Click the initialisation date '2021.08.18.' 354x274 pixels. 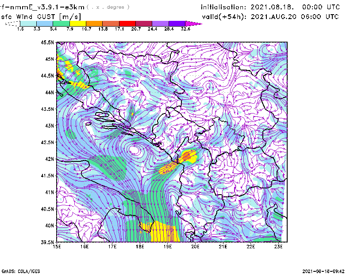(272, 7)
